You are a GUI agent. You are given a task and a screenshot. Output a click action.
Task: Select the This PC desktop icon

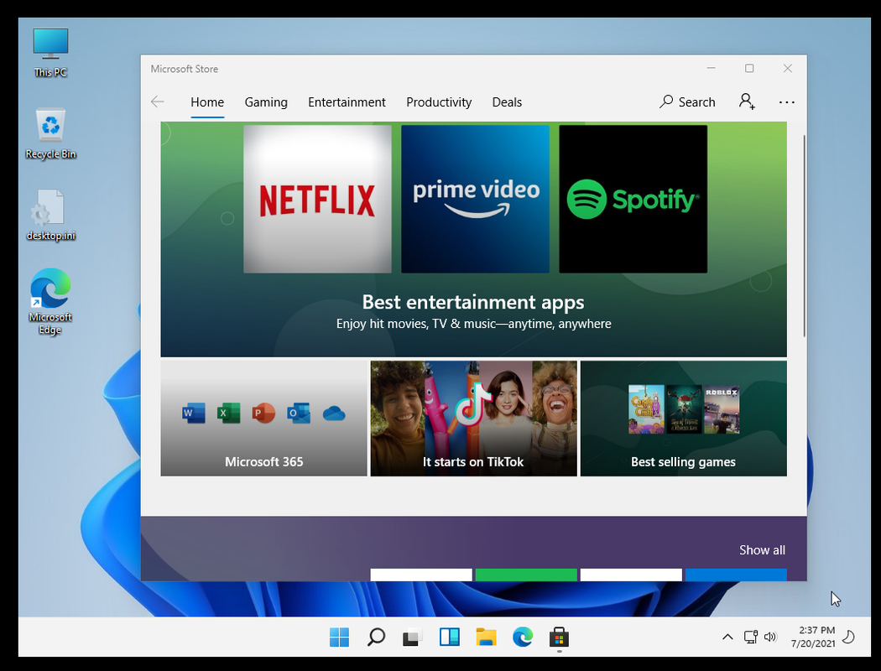[50, 52]
